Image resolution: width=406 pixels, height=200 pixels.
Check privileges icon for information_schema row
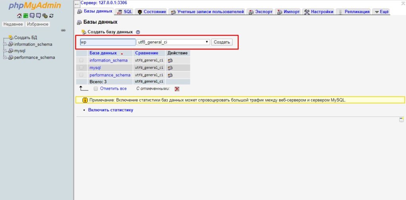pos(170,60)
